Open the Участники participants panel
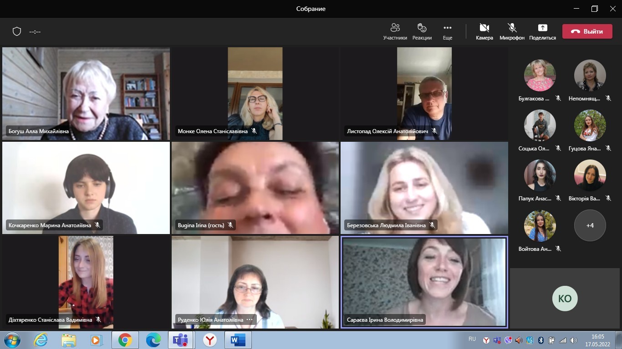This screenshot has width=622, height=349. click(x=395, y=32)
